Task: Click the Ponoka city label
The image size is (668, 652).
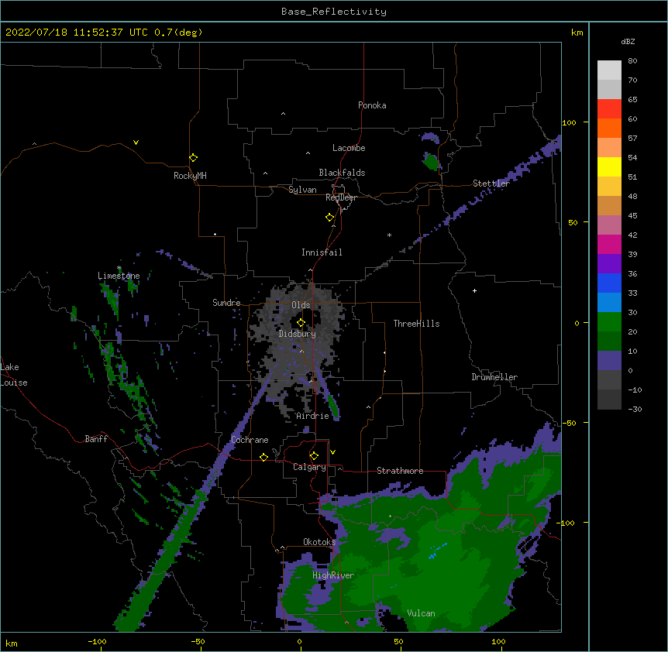Action: (x=372, y=105)
